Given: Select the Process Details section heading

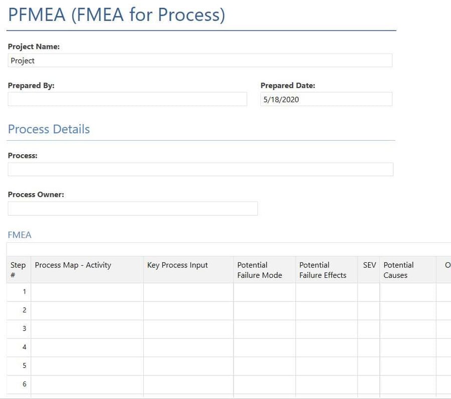Looking at the screenshot, I should pyautogui.click(x=48, y=129).
